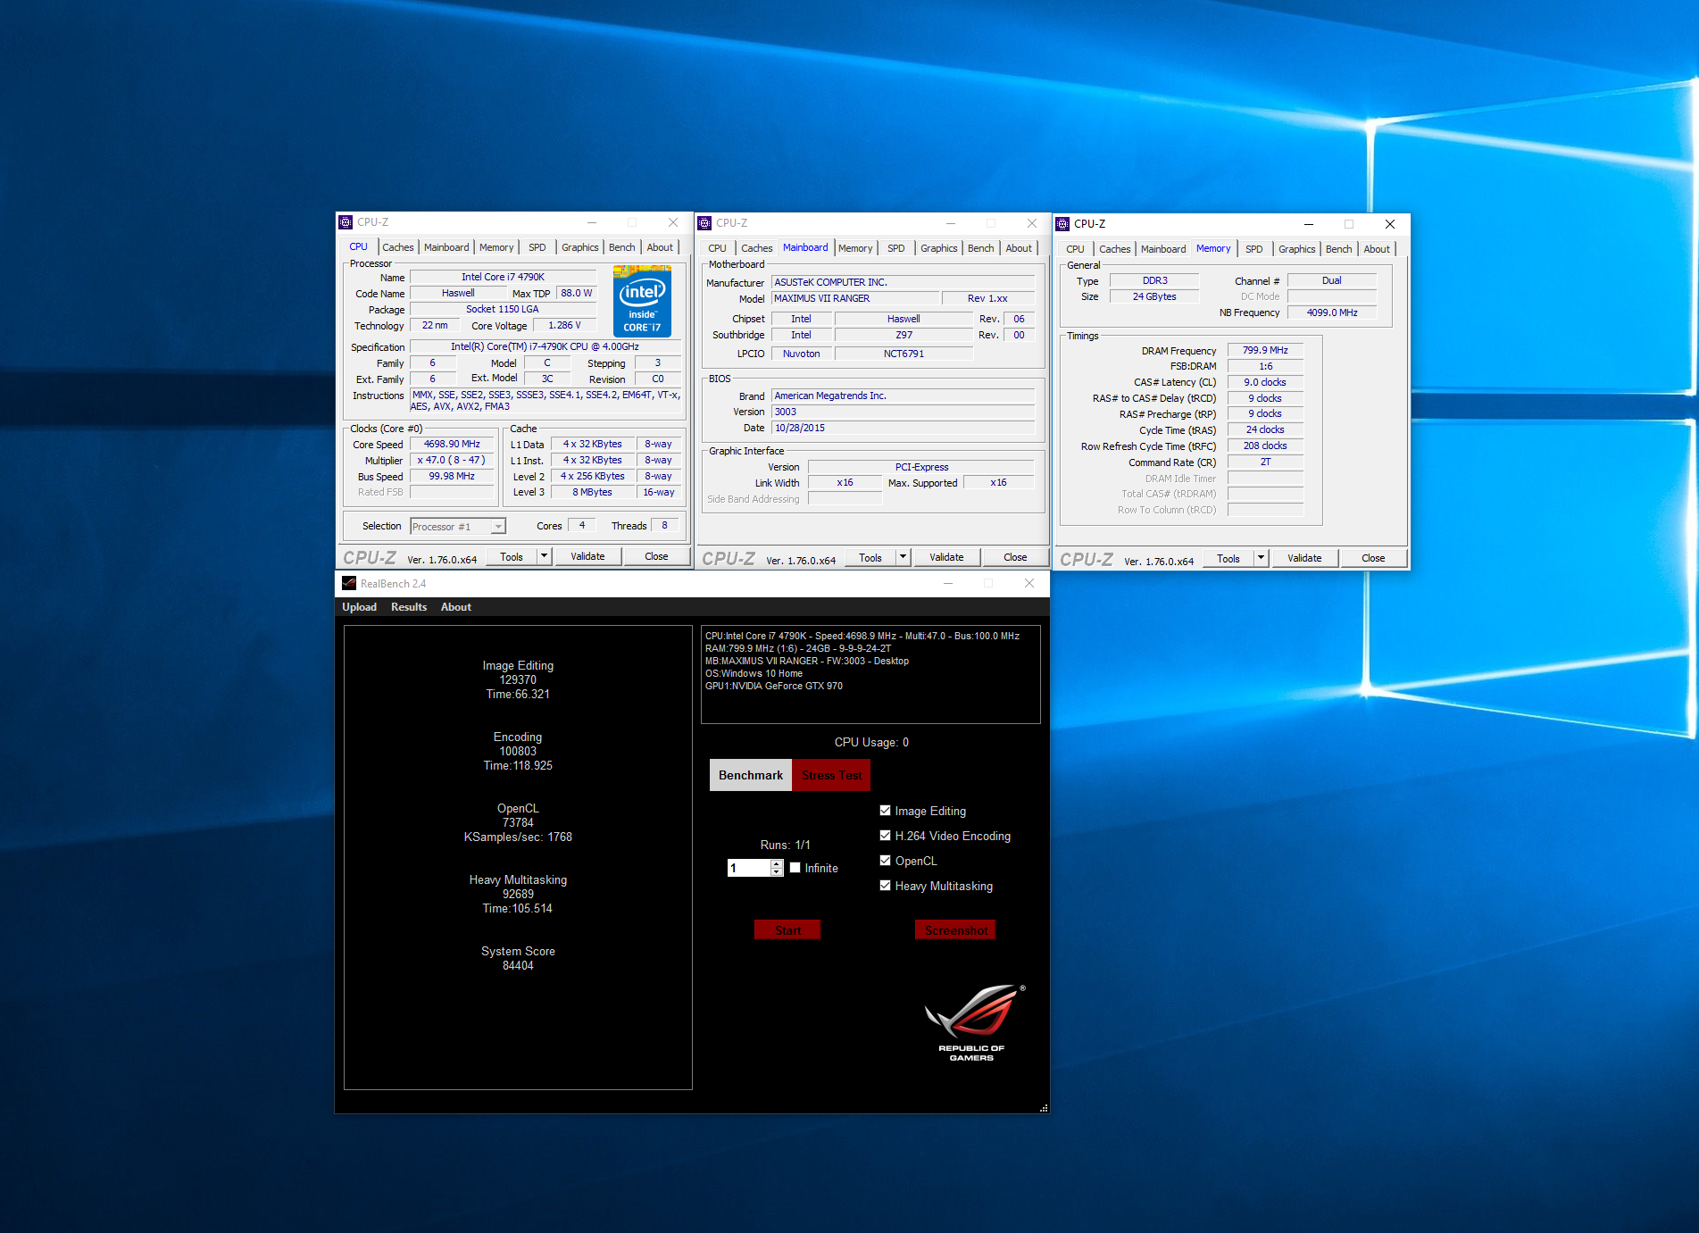Click the red Start button
1699x1233 pixels.
click(787, 930)
